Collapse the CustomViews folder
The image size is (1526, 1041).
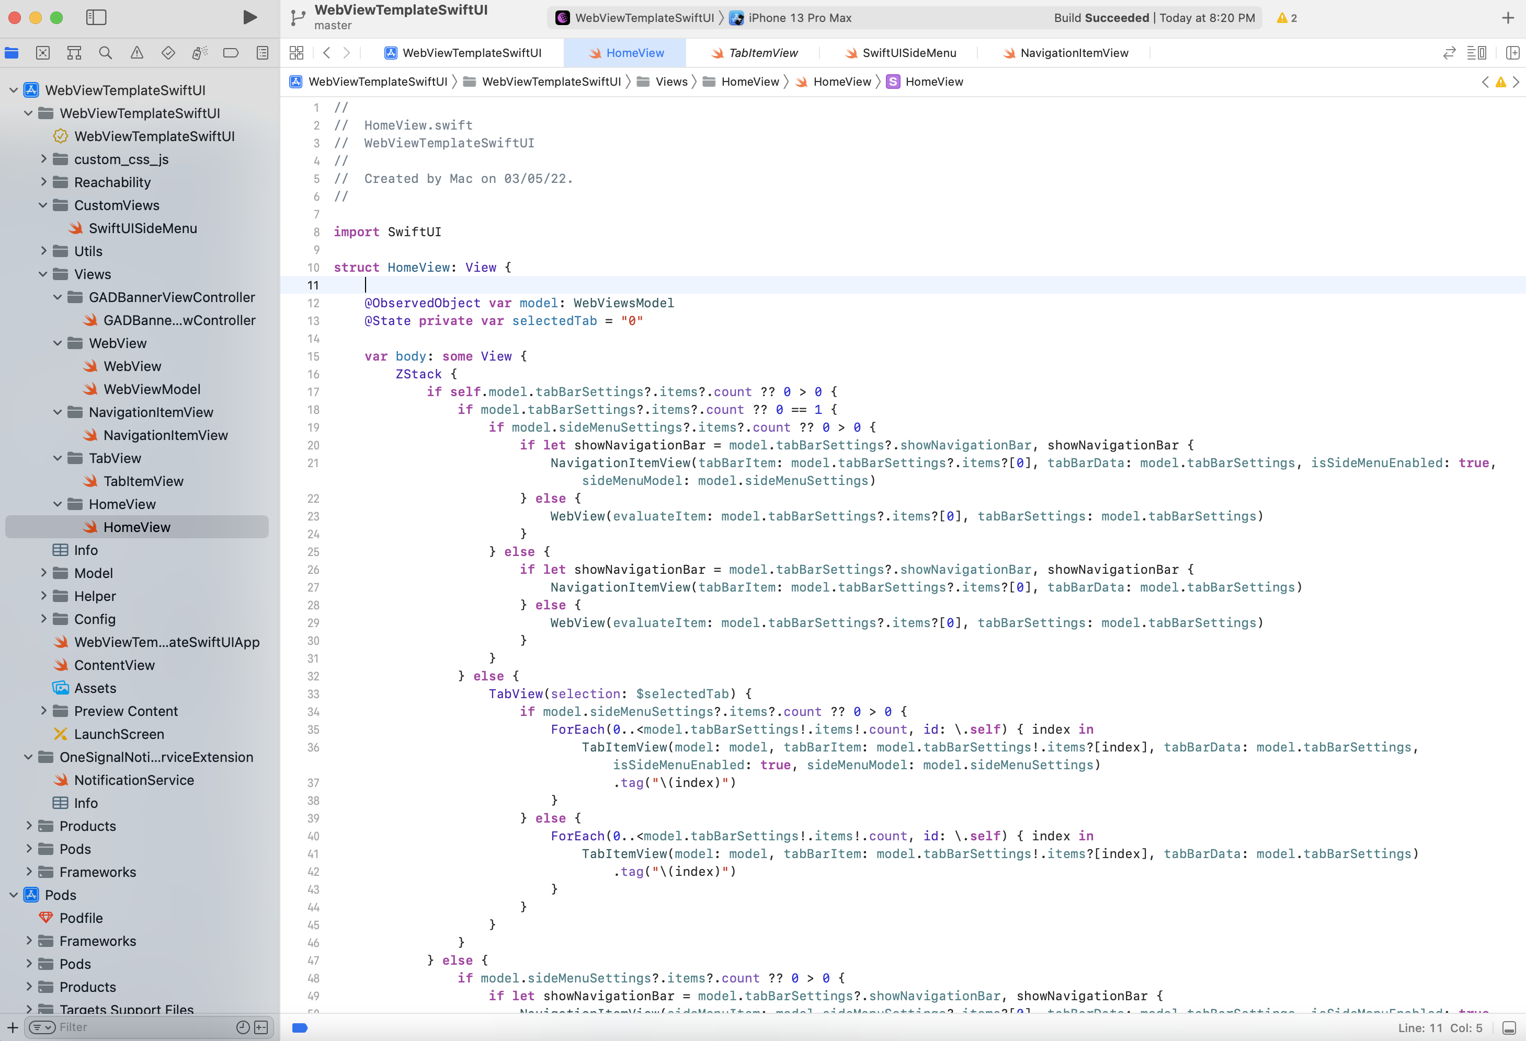(43, 205)
